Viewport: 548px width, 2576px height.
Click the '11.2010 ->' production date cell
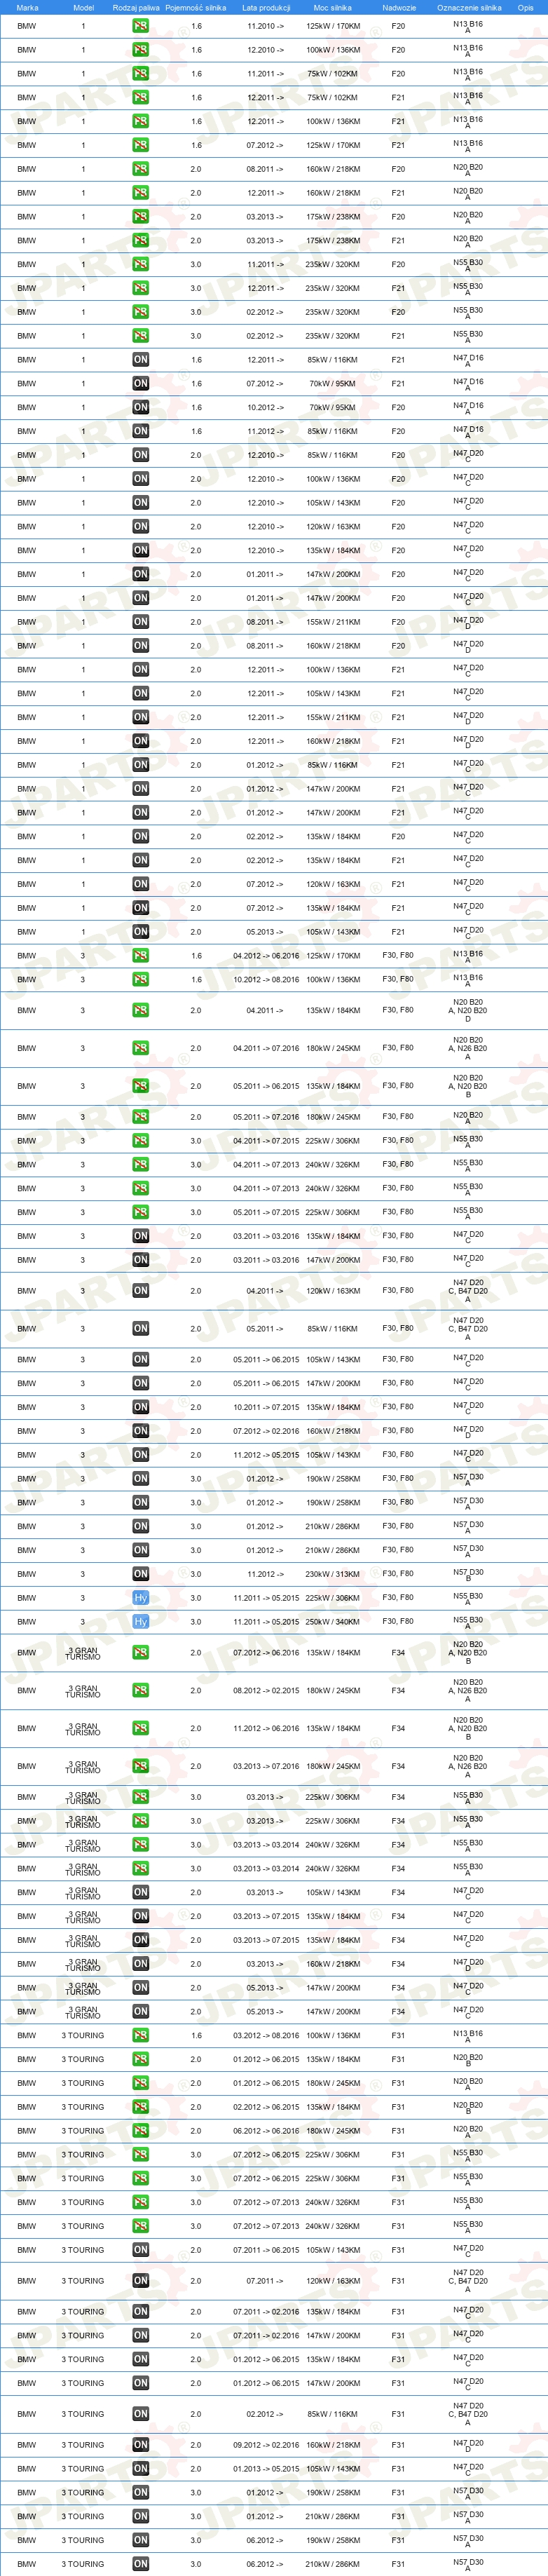(265, 26)
